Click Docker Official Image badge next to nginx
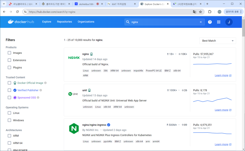The height and width of the screenshot is (151, 245). pyautogui.click(x=91, y=54)
